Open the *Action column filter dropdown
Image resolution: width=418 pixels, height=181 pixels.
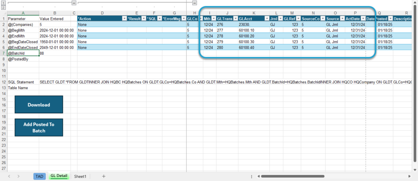tap(124, 19)
